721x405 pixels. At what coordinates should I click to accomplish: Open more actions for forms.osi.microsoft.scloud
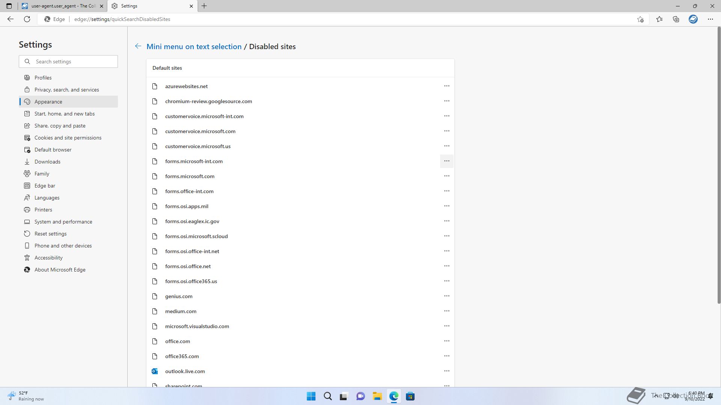tap(446, 236)
